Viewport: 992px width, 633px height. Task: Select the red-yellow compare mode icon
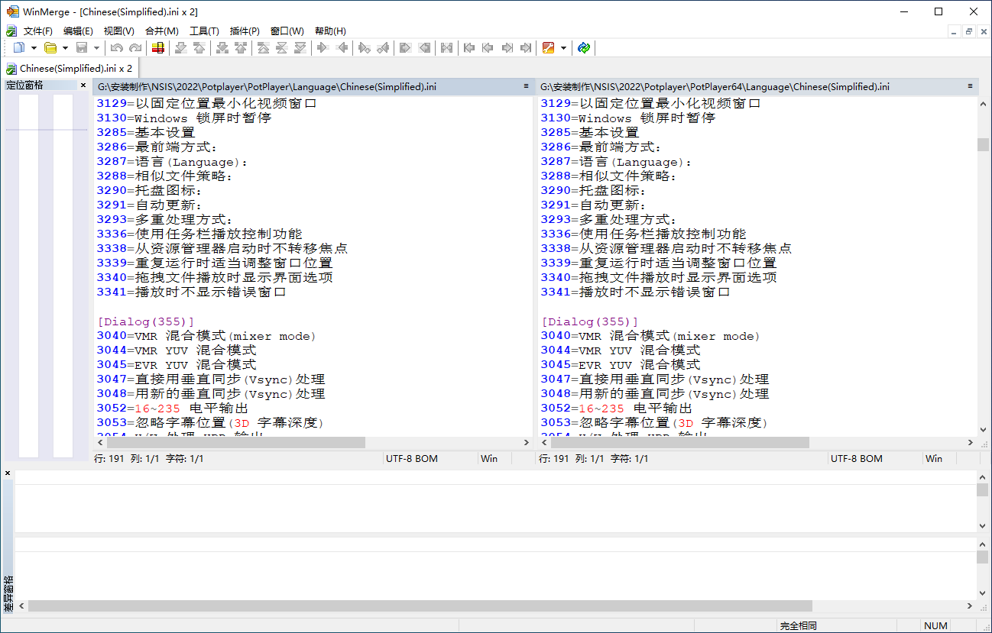158,48
